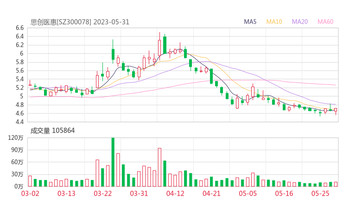Click the 0万 volume axis label

(x=19, y=186)
